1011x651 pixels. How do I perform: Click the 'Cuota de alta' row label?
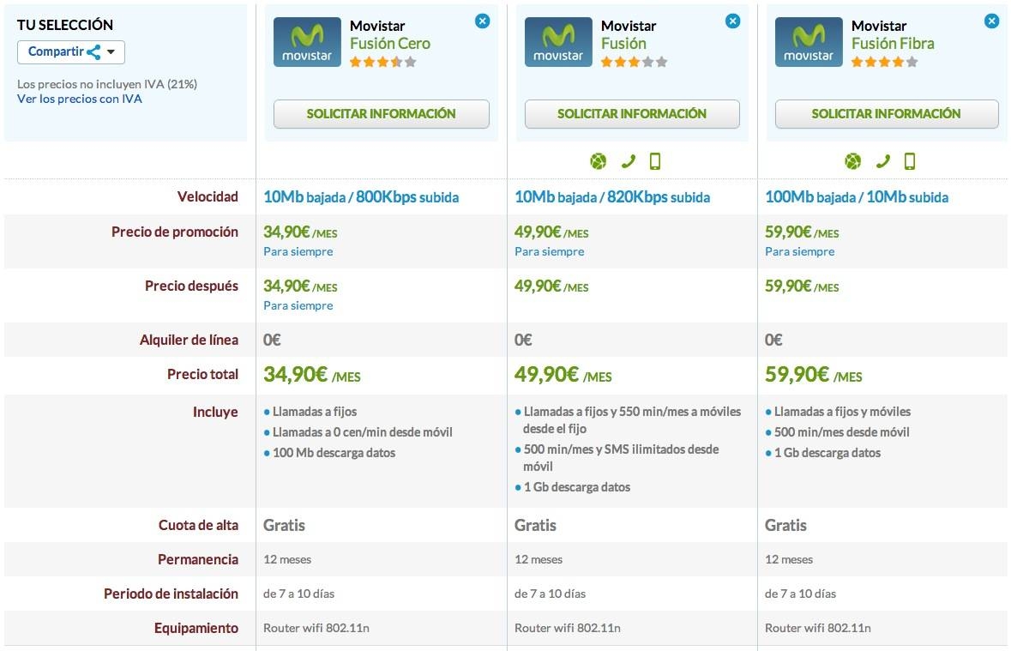click(x=199, y=526)
